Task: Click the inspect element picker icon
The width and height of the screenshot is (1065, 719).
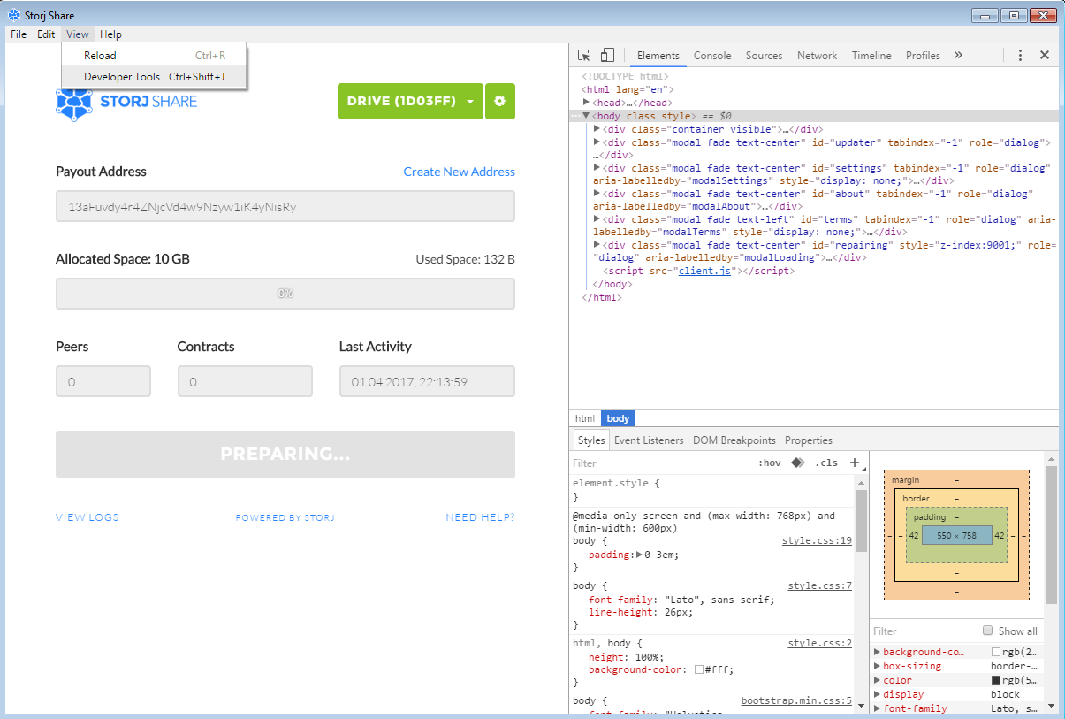Action: [584, 55]
